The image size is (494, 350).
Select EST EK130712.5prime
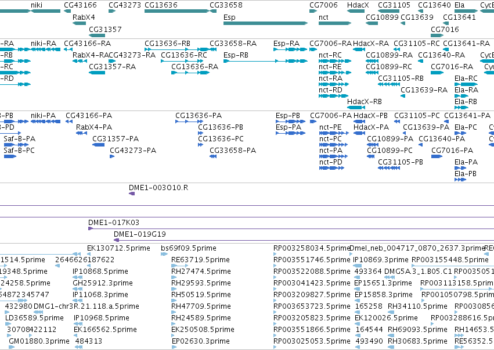[x=89, y=254]
